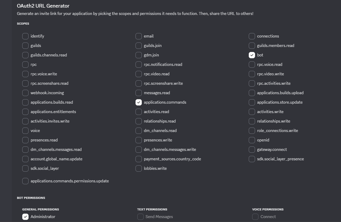
Task: Disable the Administrator permission checkbox
Action: click(25, 217)
